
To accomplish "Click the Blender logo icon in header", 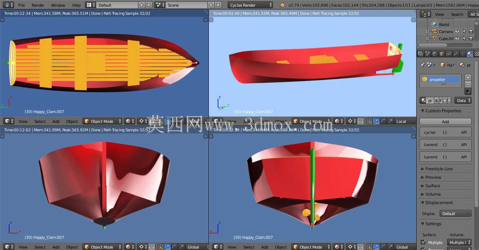I will 282,5.
